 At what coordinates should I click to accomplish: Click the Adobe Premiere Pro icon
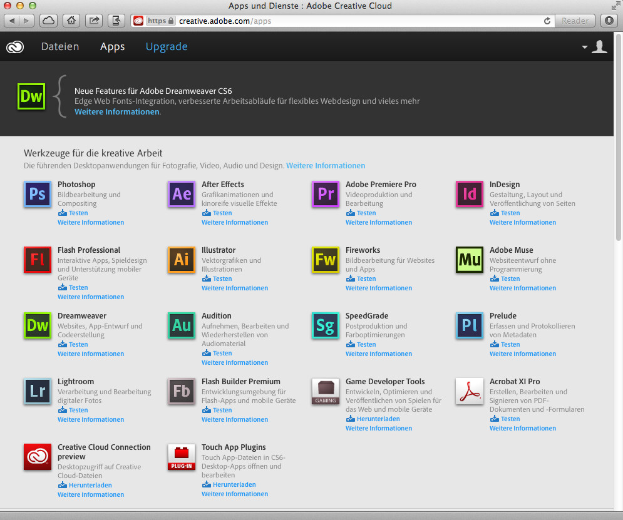(325, 194)
